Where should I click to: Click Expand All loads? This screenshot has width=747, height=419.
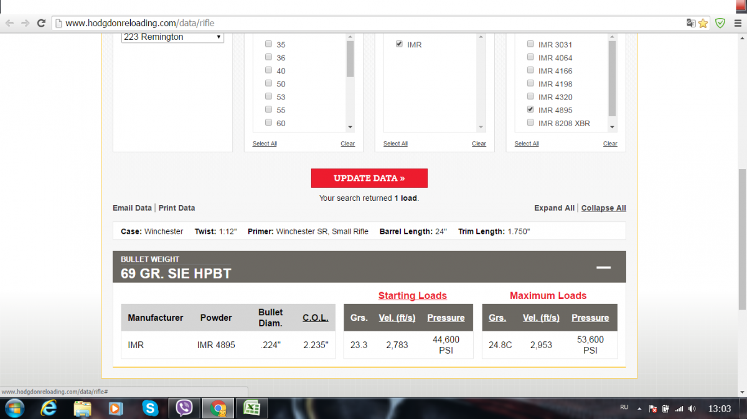click(x=554, y=208)
